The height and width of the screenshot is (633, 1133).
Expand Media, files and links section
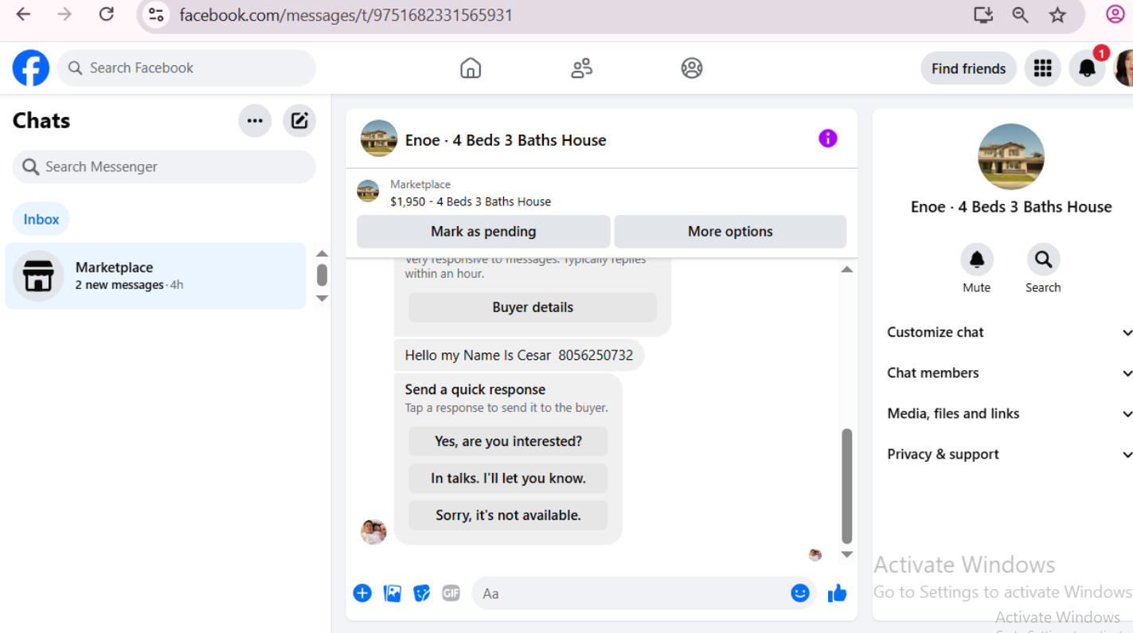1010,413
